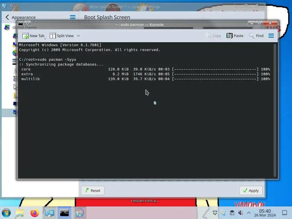The height and width of the screenshot is (219, 292).
Task: Open clipboard tray icon
Action: click(x=232, y=213)
